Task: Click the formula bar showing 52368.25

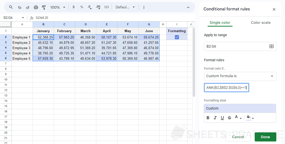Action: (115, 18)
